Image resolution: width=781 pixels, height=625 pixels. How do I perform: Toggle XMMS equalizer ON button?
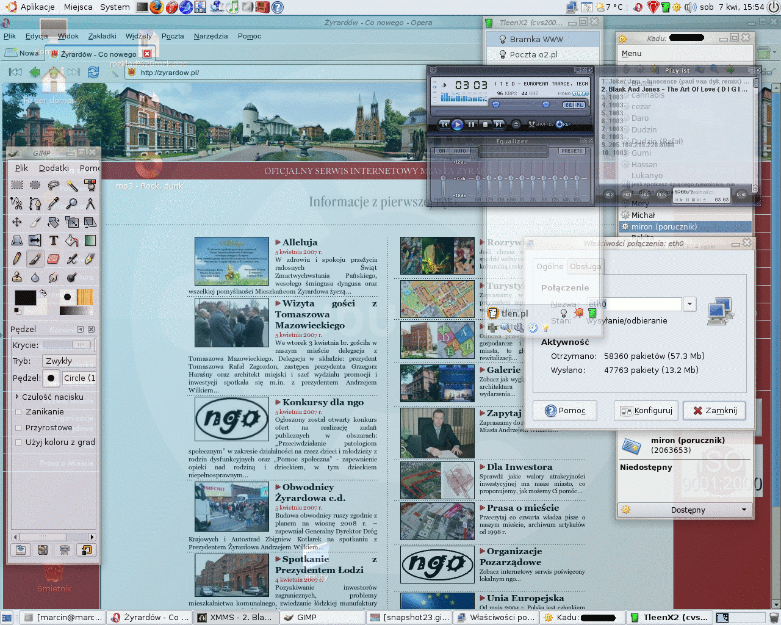(442, 151)
